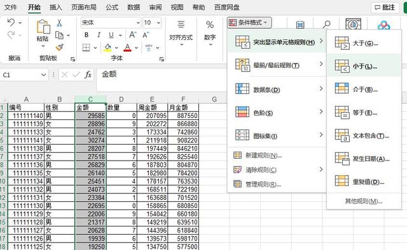
Task: Click the Undo arrow icon
Action: 11,23
